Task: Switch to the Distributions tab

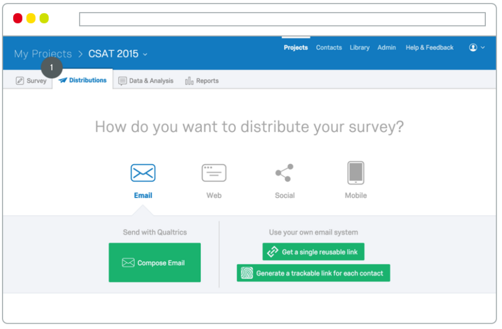Action: (x=83, y=80)
